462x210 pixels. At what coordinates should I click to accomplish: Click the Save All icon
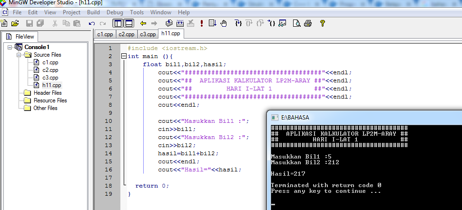coord(40,23)
